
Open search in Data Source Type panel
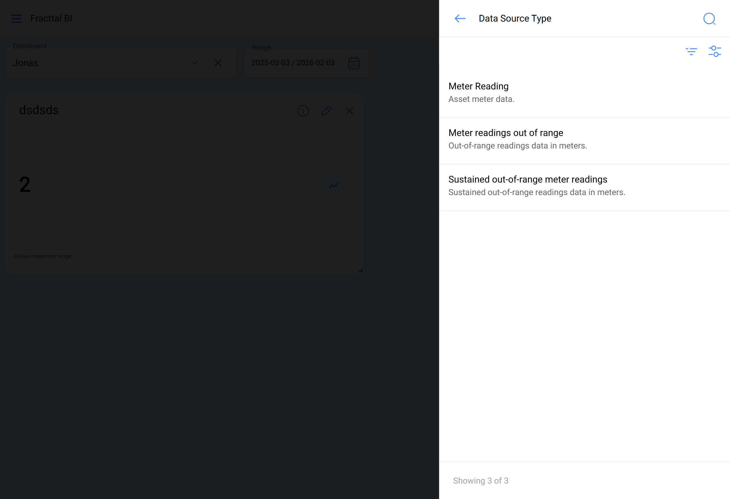click(x=709, y=19)
